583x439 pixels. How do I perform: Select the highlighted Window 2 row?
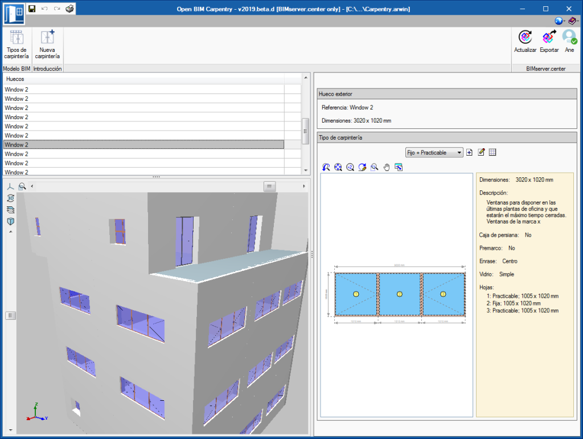click(143, 145)
